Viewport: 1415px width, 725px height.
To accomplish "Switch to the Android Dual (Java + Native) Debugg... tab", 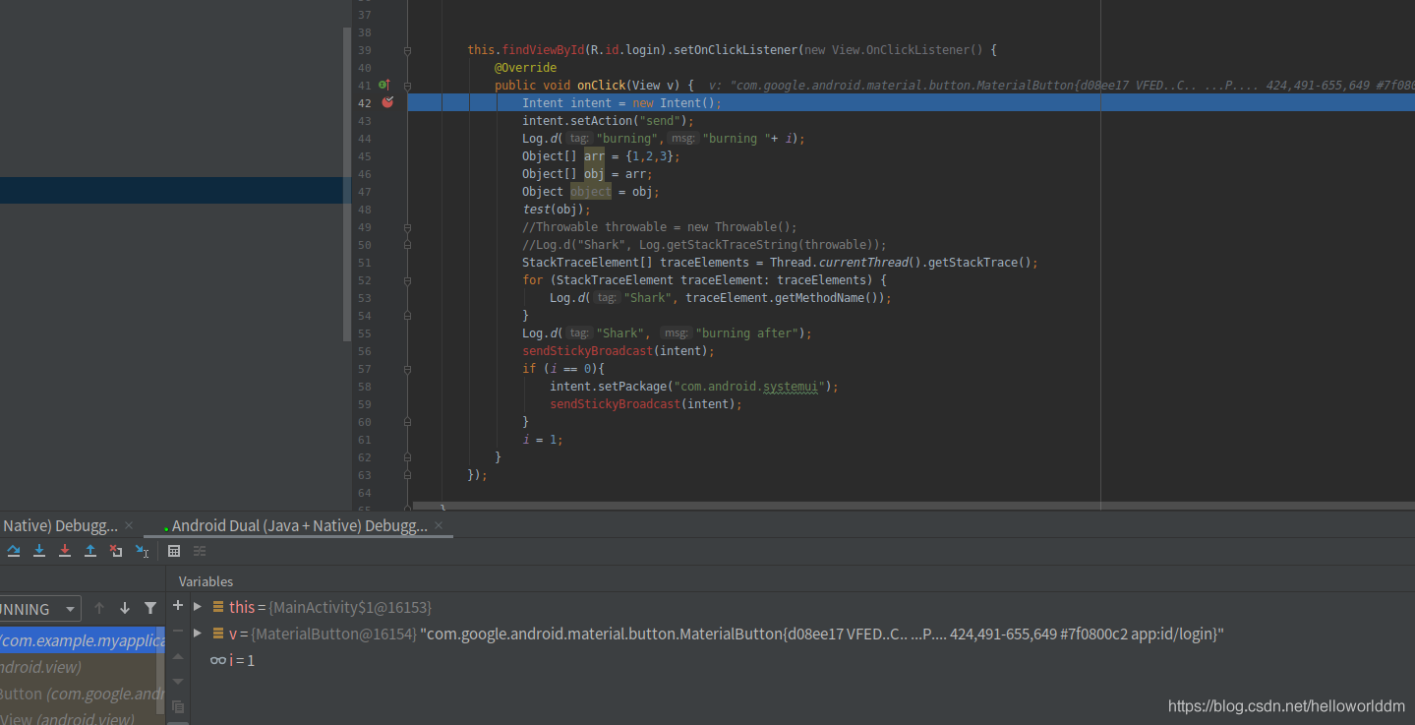I will (300, 526).
